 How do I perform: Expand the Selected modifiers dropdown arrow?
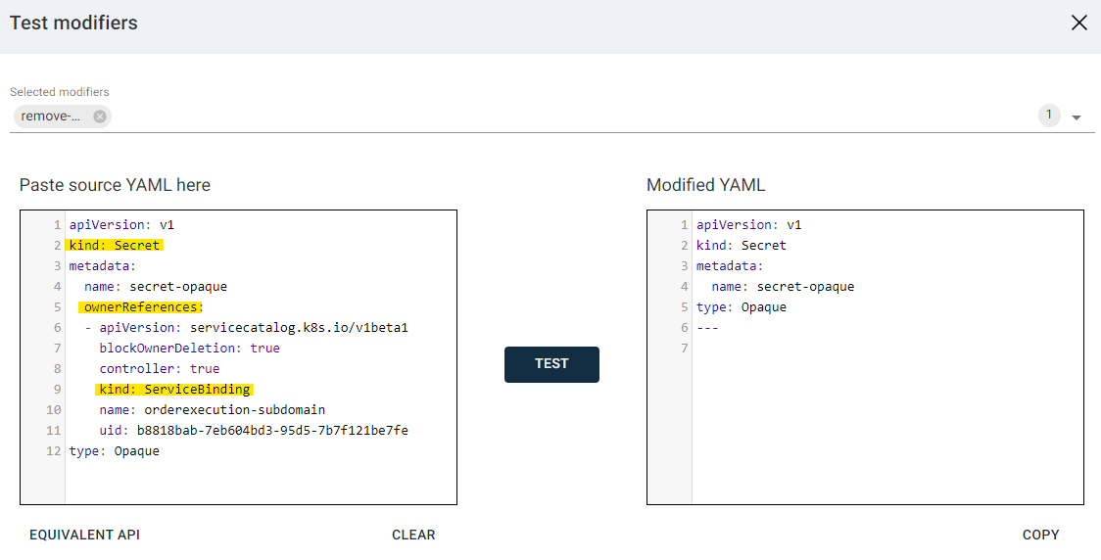[1077, 117]
